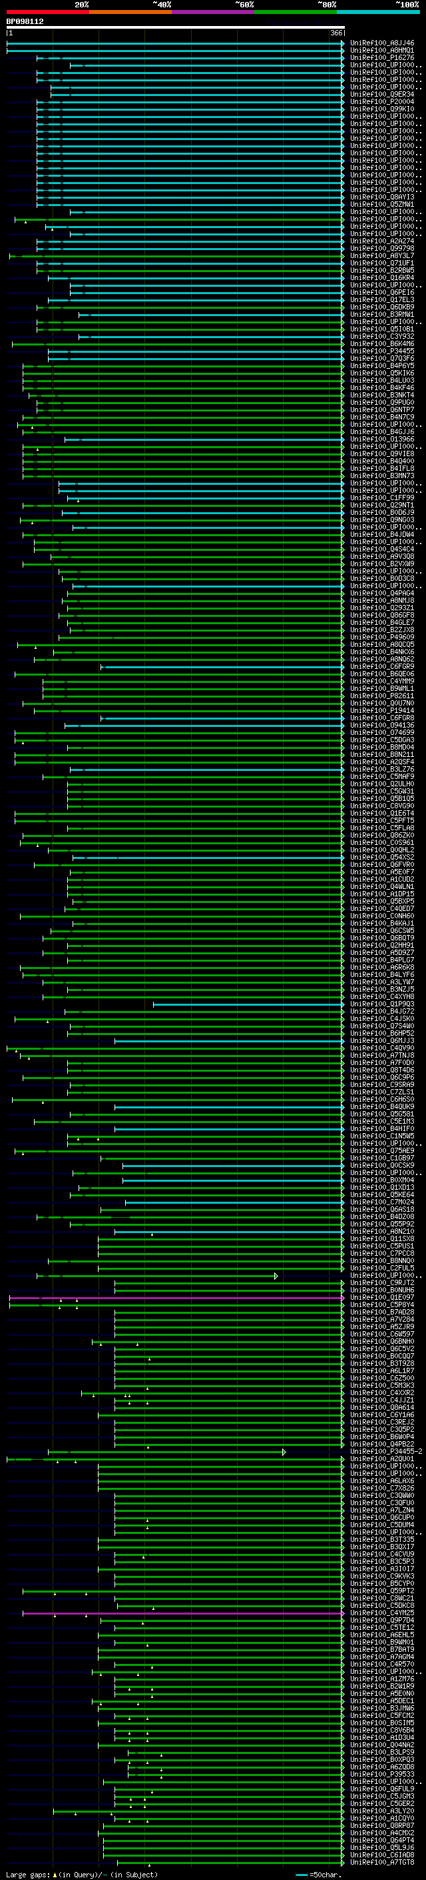
Task: Click the Large gaps legend text
Action: pos(82,1875)
